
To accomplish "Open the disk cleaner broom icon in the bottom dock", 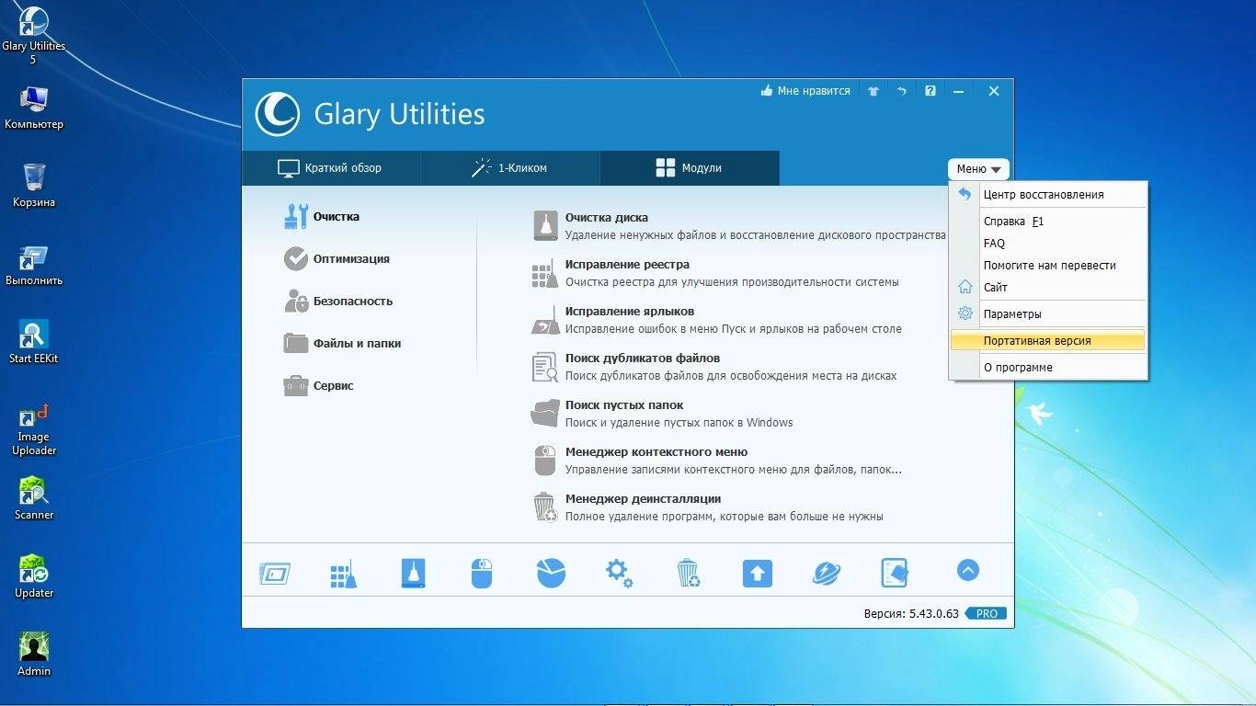I will click(x=414, y=573).
